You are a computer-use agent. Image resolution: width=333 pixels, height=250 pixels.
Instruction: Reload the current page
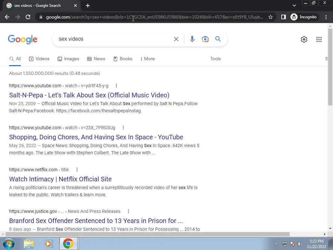[28, 17]
